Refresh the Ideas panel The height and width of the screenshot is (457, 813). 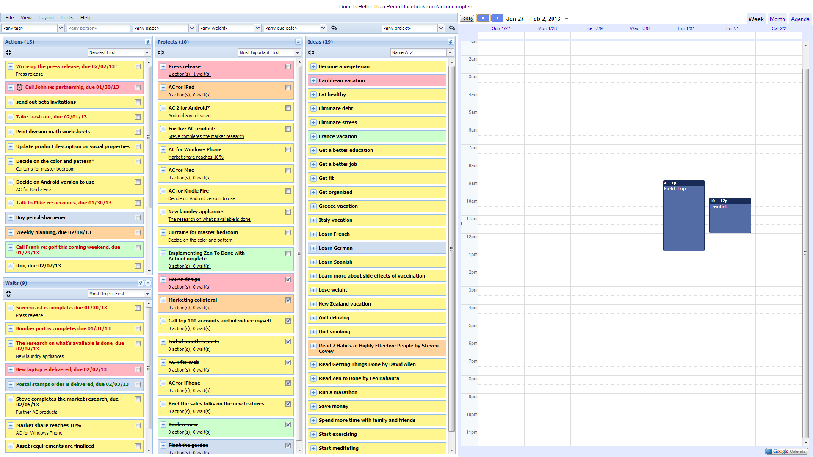click(451, 42)
